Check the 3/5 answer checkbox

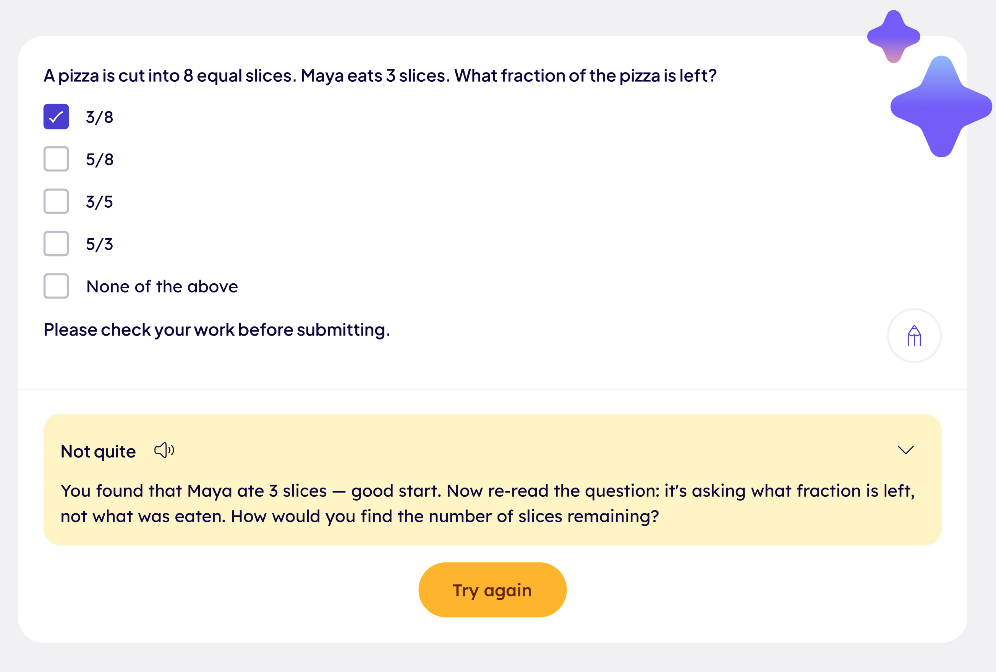pos(56,201)
